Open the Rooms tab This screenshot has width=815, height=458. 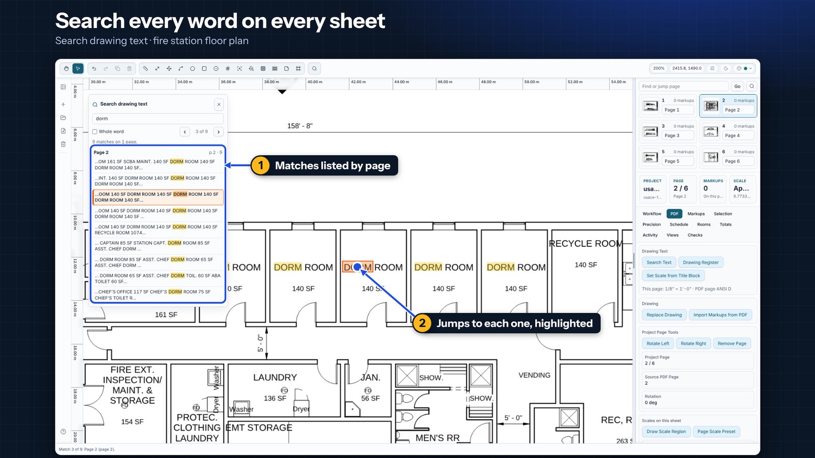[x=703, y=224]
